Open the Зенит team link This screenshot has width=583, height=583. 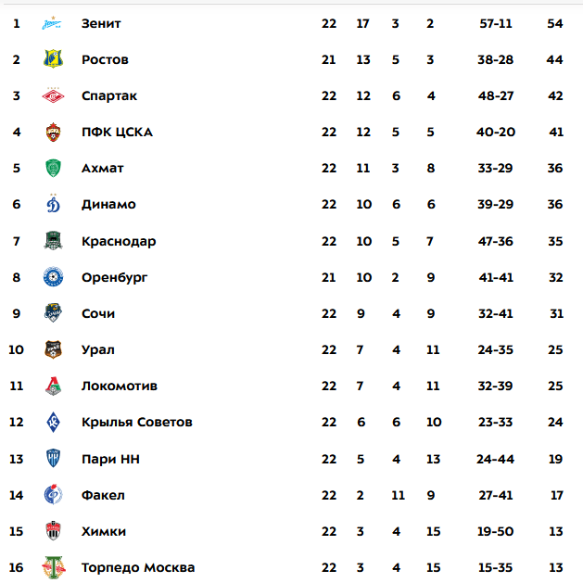pos(101,24)
